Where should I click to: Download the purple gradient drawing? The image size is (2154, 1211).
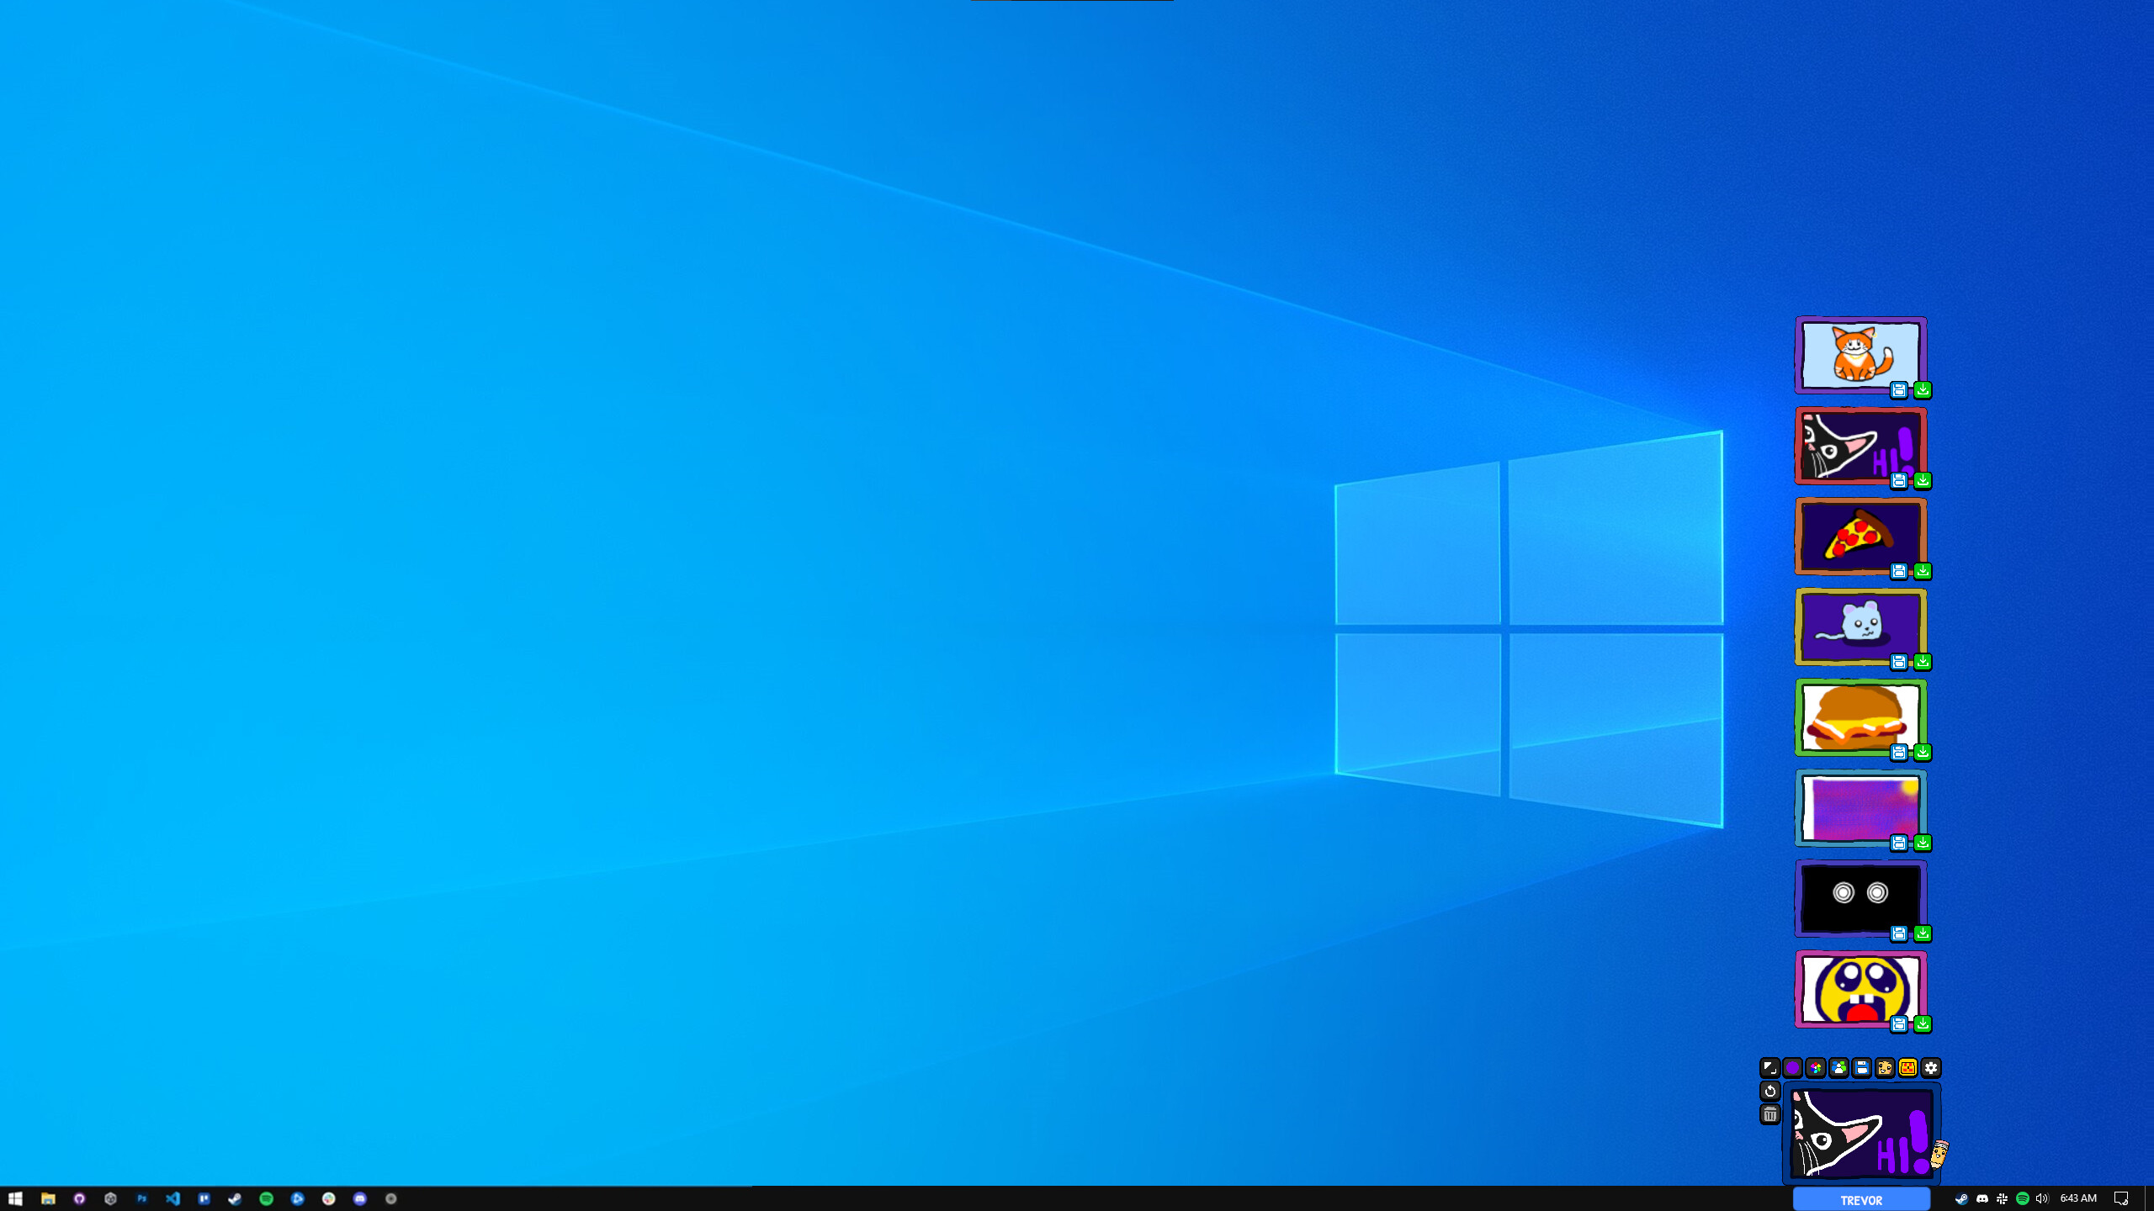[x=1923, y=843]
